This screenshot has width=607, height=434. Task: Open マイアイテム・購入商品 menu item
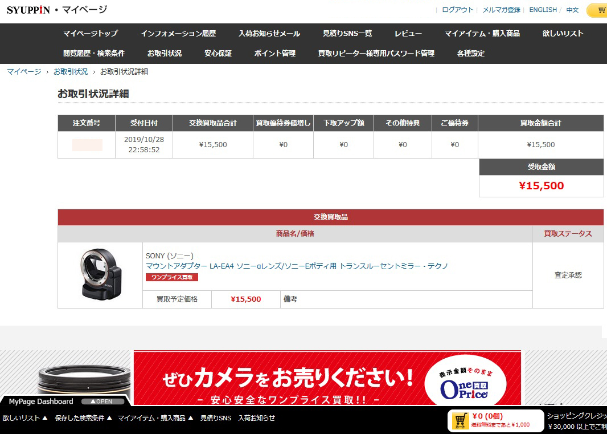(482, 34)
